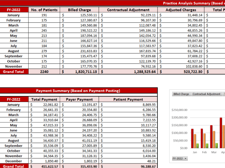Select the 2240 total patients cell
Screen dimensions: 225x168
(x=44, y=72)
